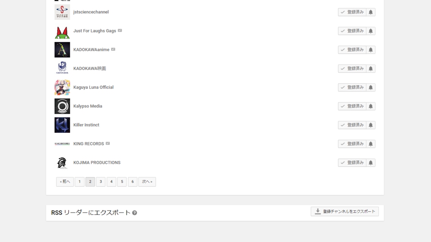Go to page 6 of subscriptions
The width and height of the screenshot is (431, 242).
133,181
